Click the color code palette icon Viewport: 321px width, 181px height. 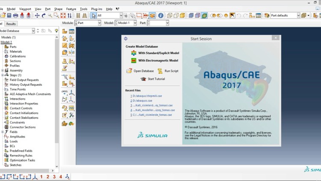tap(267, 15)
